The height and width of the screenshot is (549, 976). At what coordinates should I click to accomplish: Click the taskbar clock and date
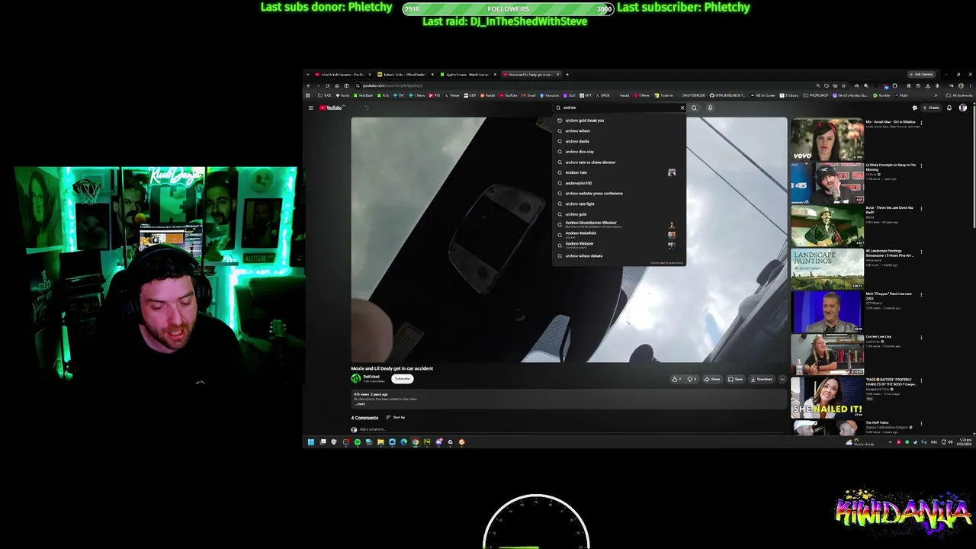pos(965,442)
